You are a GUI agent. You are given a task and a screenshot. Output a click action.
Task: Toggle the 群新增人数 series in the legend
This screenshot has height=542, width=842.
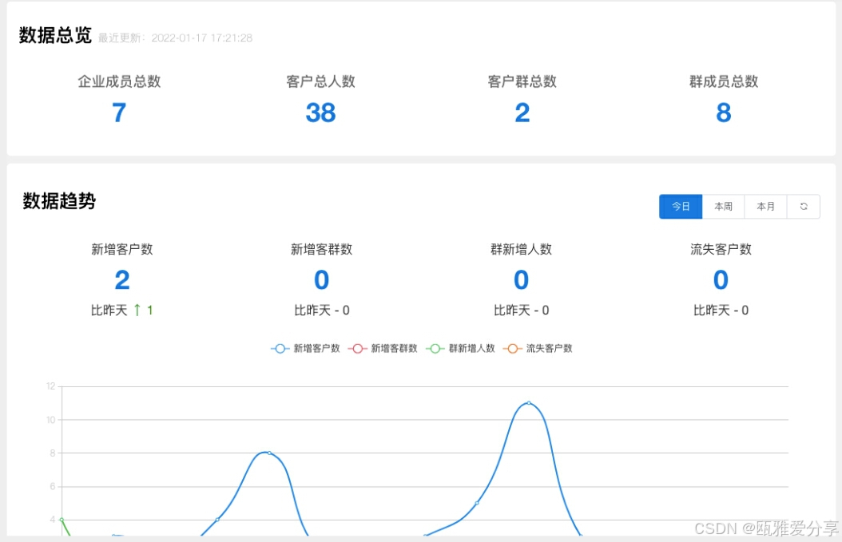[471, 348]
